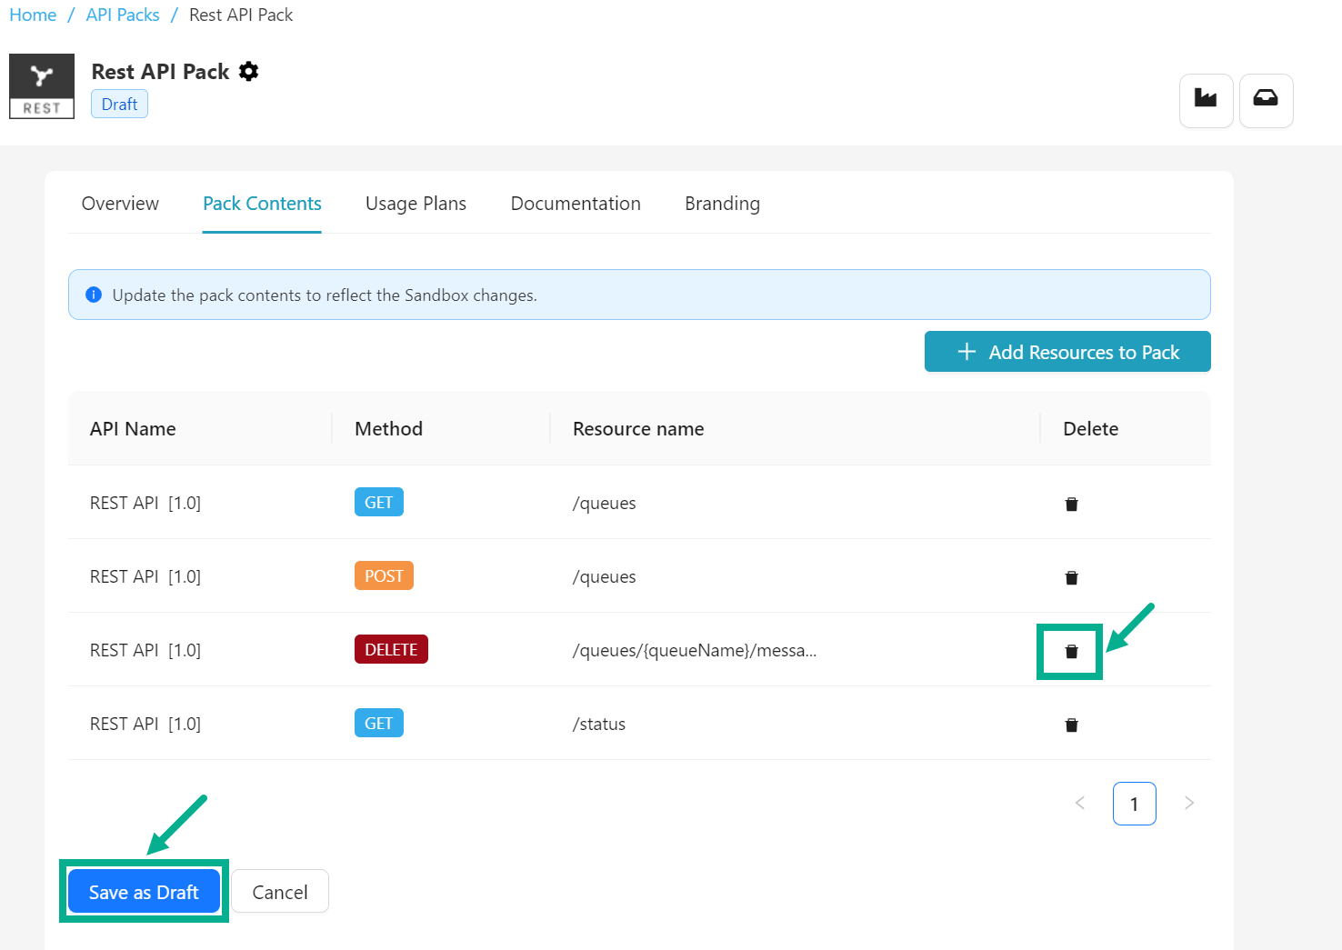Remove the DELETE queueName messages resource
This screenshot has height=950, width=1342.
[x=1071, y=652]
